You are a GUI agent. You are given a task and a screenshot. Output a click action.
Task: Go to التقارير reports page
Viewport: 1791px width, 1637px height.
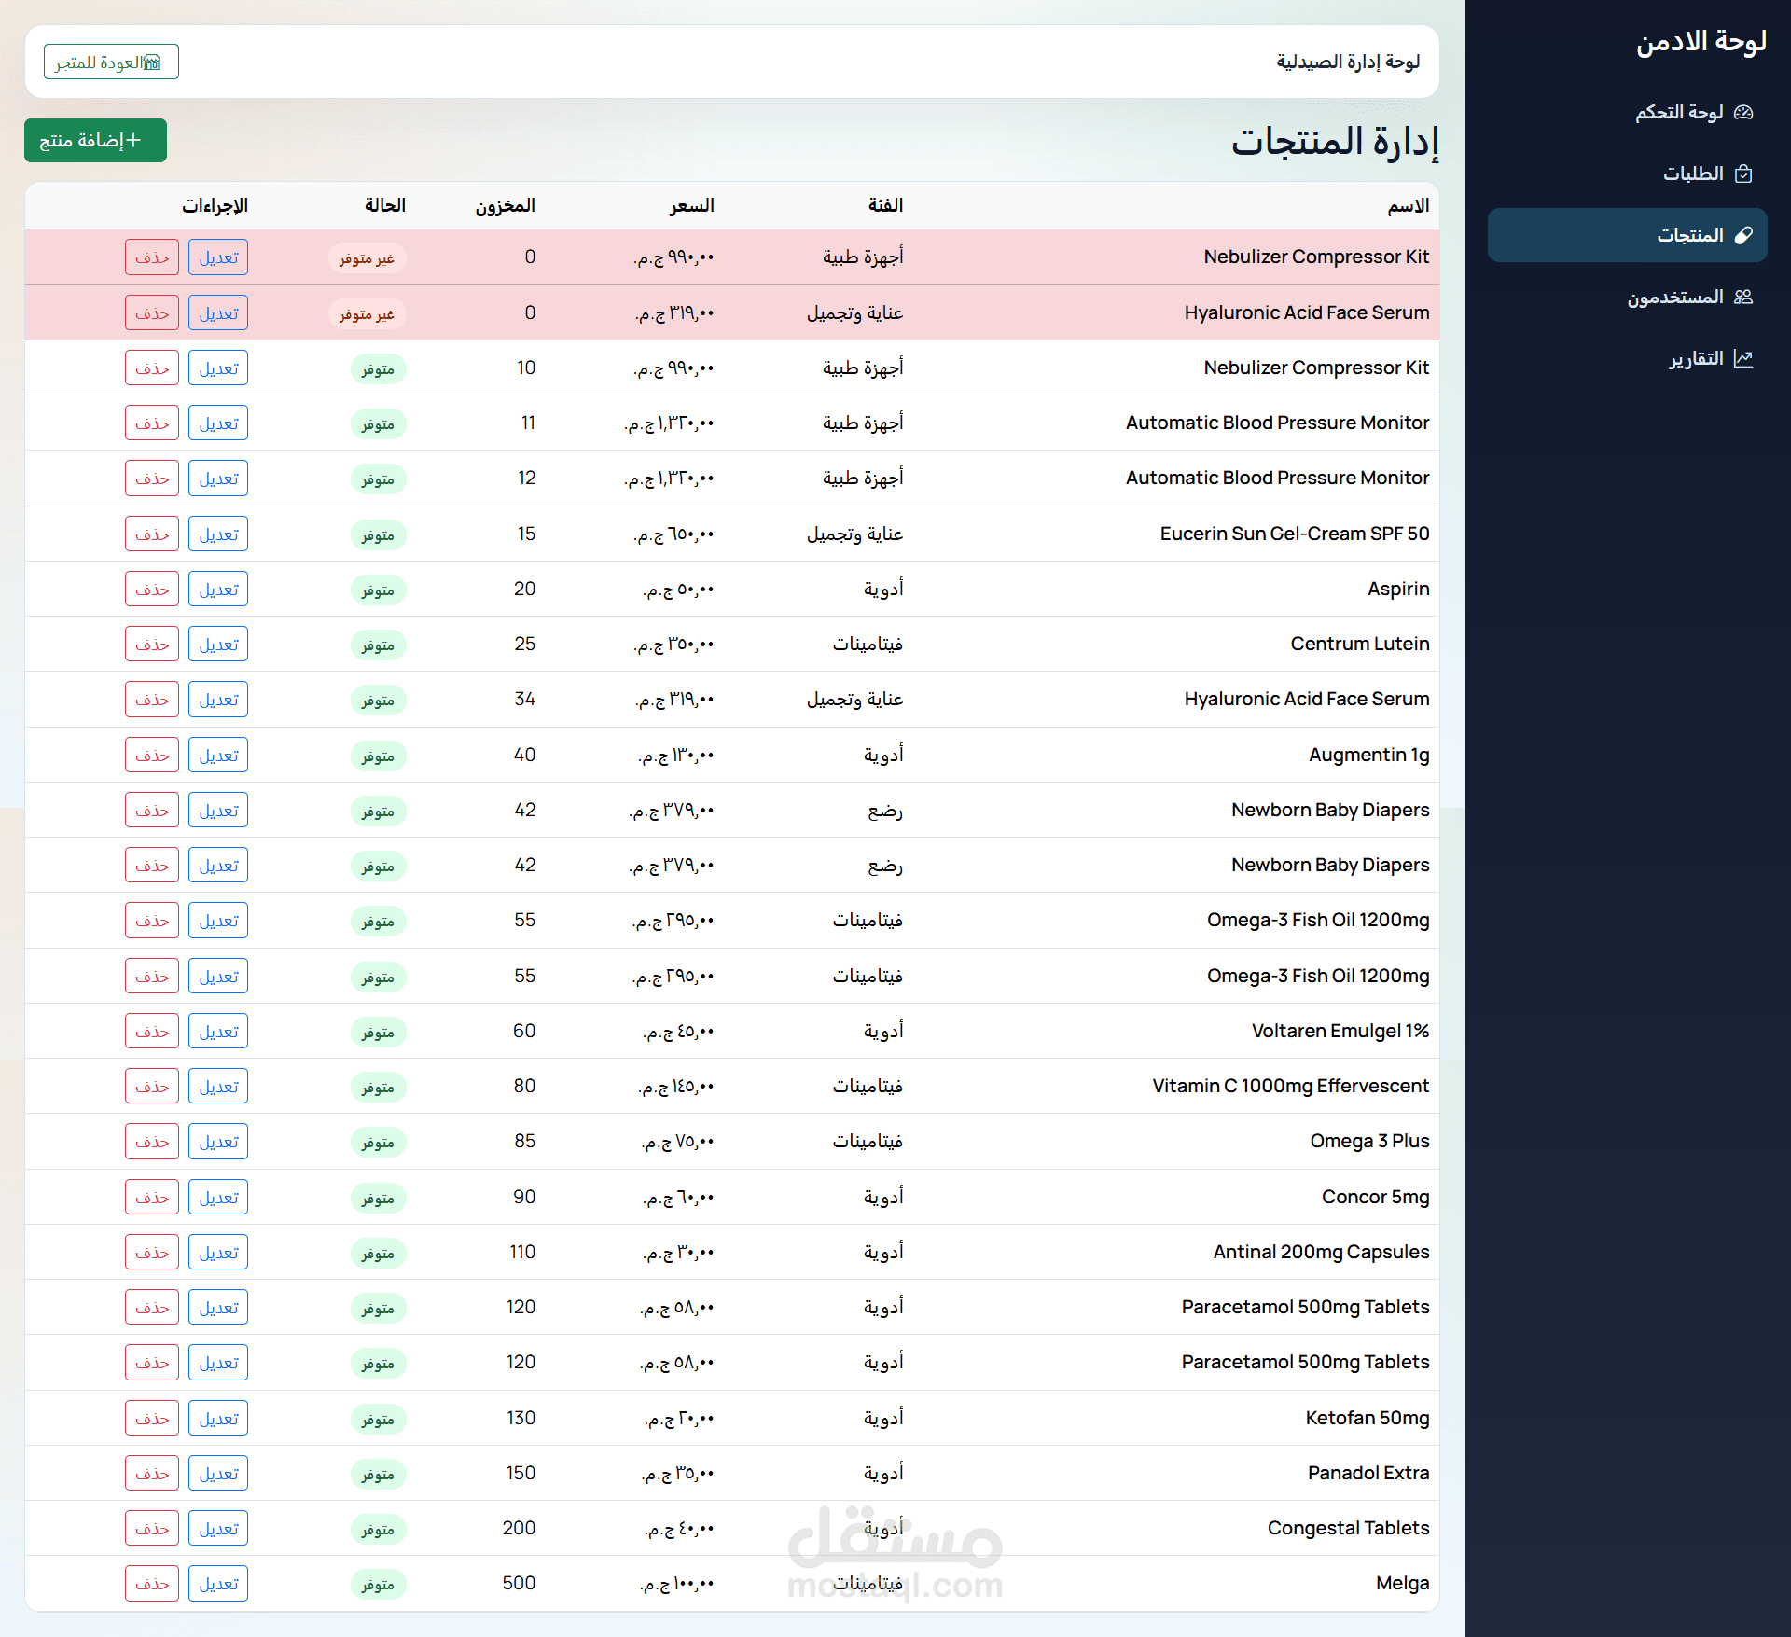click(x=1696, y=358)
